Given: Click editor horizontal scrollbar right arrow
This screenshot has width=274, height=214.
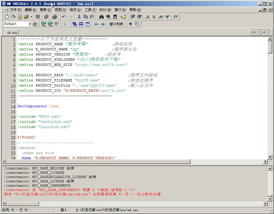Looking at the screenshot, I should click(265, 161).
